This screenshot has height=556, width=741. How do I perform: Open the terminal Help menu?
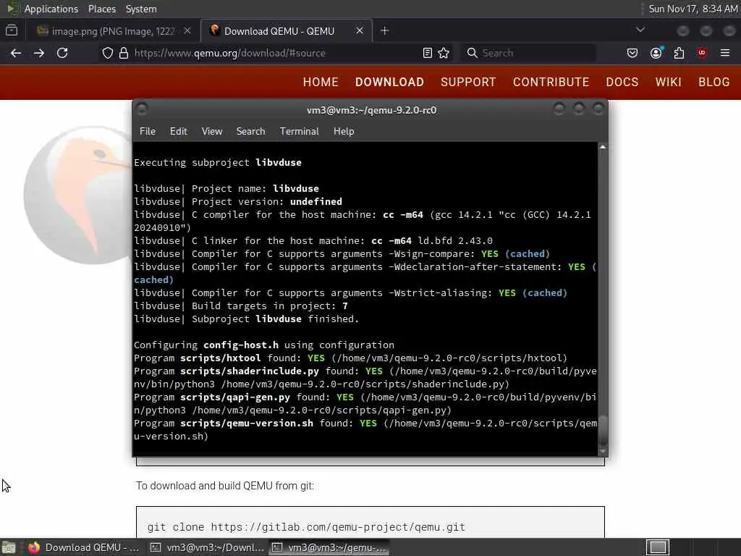pos(344,132)
